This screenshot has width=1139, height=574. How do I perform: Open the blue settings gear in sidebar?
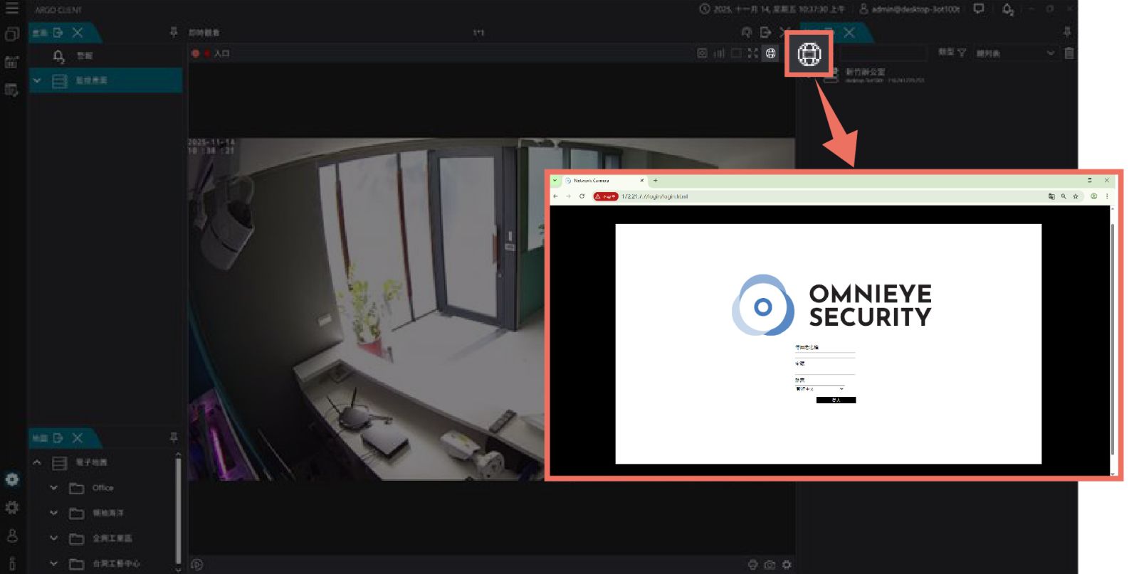pos(12,479)
